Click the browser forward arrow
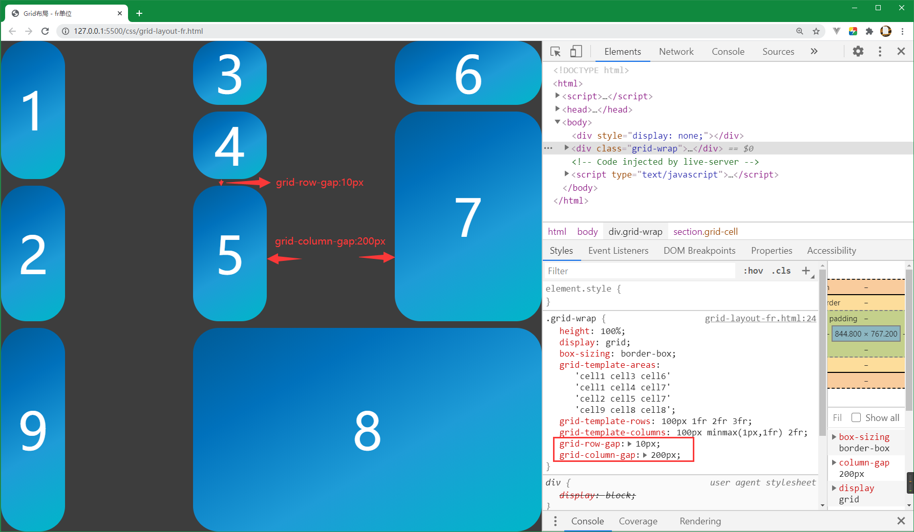 pos(29,31)
